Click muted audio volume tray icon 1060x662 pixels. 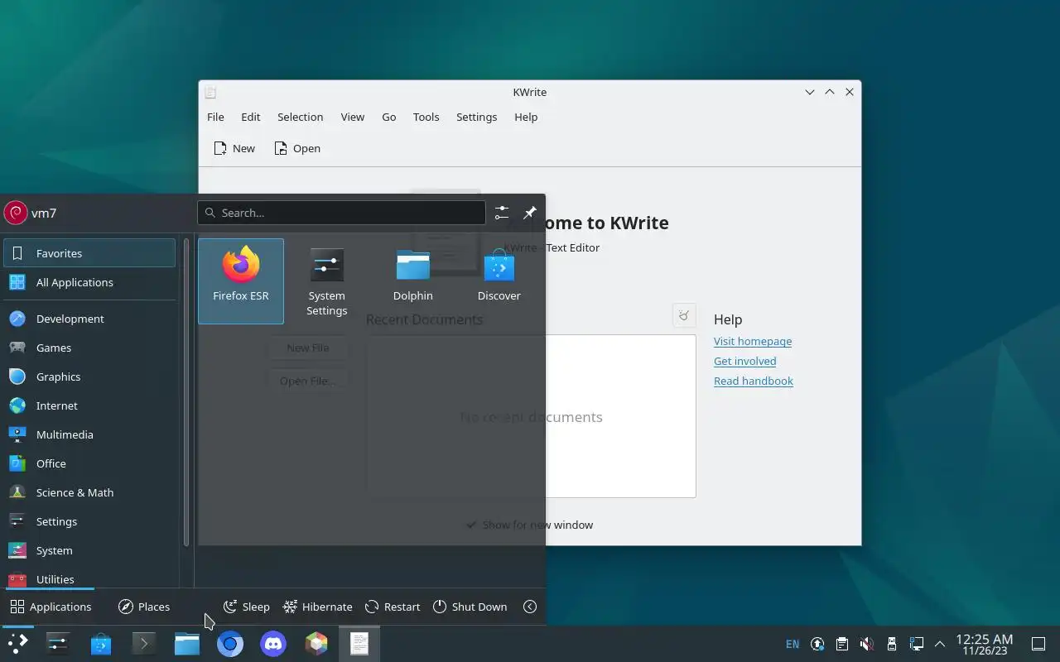(x=866, y=644)
